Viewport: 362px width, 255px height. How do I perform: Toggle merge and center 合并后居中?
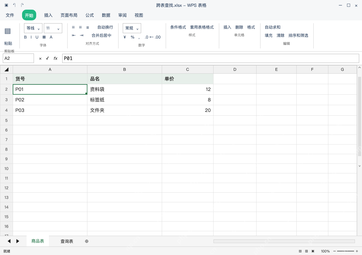coord(102,35)
